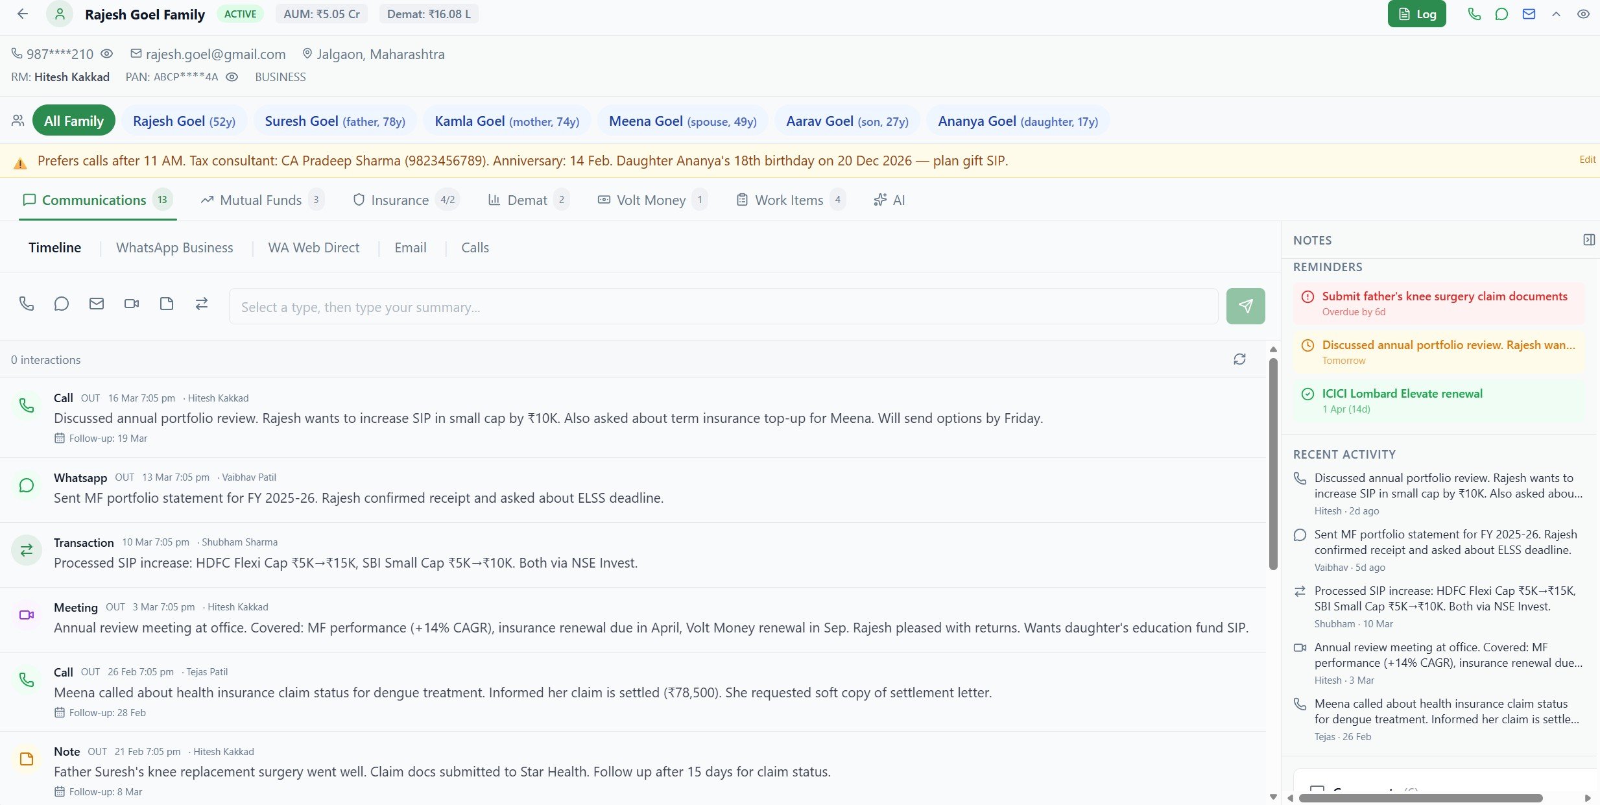Refresh the interactions list
1600x805 pixels.
1239,359
